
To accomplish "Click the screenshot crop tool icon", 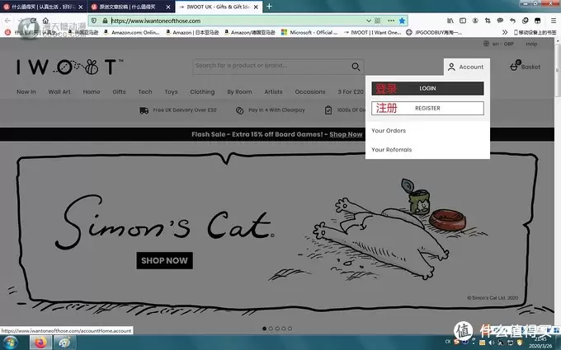I will click(x=488, y=21).
